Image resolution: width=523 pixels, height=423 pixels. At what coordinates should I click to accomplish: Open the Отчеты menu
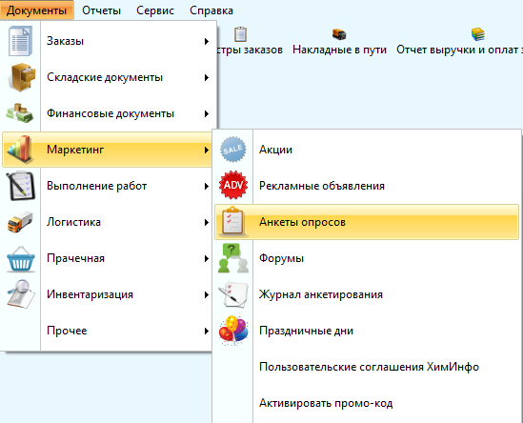click(101, 10)
